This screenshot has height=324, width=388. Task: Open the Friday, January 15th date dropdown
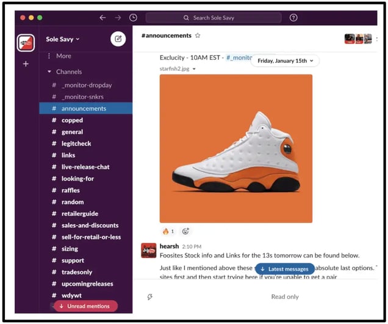285,61
